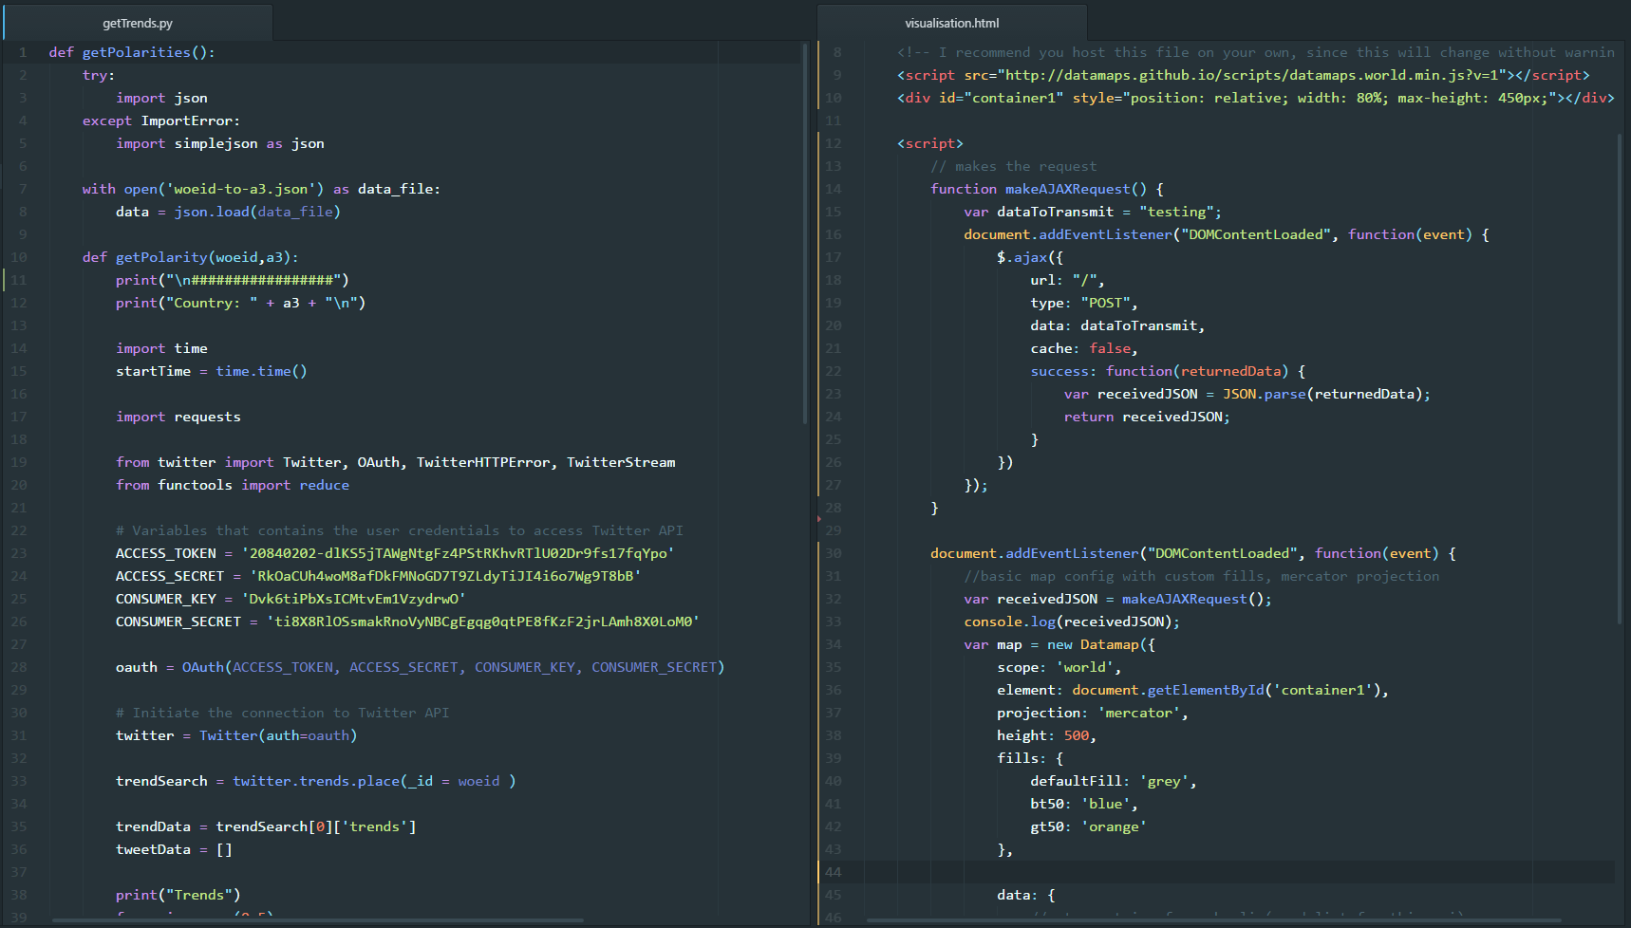Click the 'blue' bt50 fill value

click(1106, 804)
